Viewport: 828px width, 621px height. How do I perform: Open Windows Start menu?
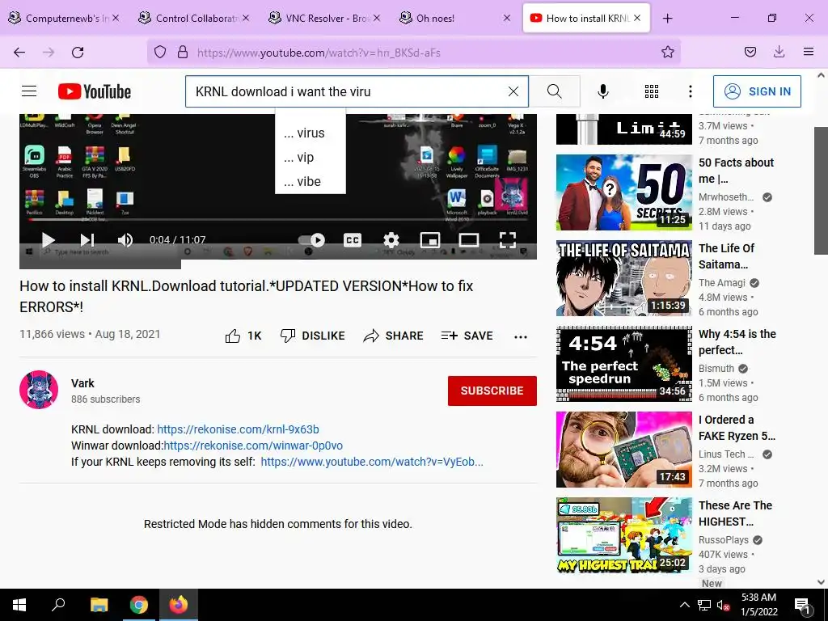tap(19, 605)
